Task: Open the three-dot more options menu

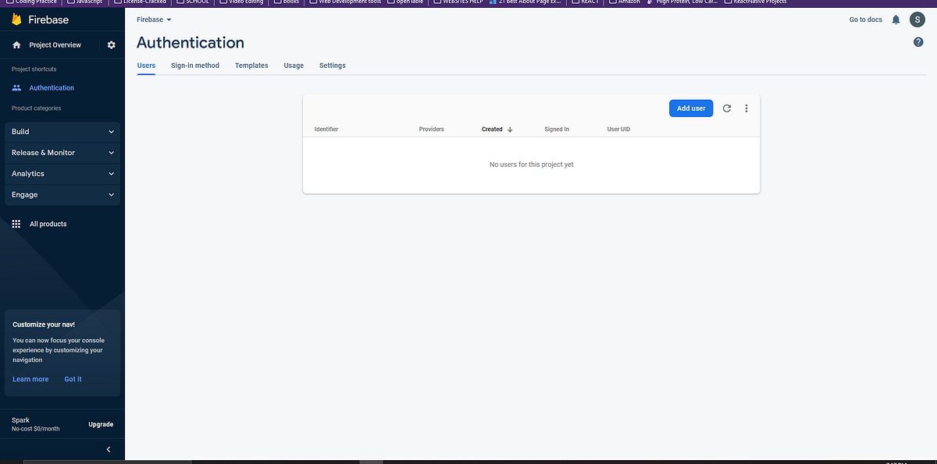Action: [746, 108]
